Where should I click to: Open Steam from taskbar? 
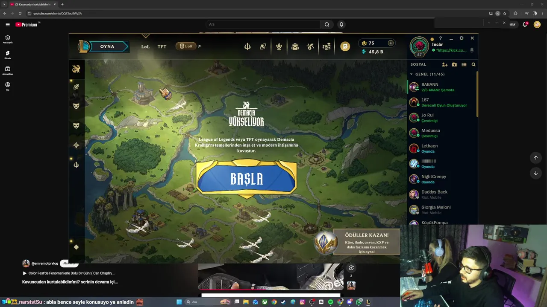pos(283,302)
